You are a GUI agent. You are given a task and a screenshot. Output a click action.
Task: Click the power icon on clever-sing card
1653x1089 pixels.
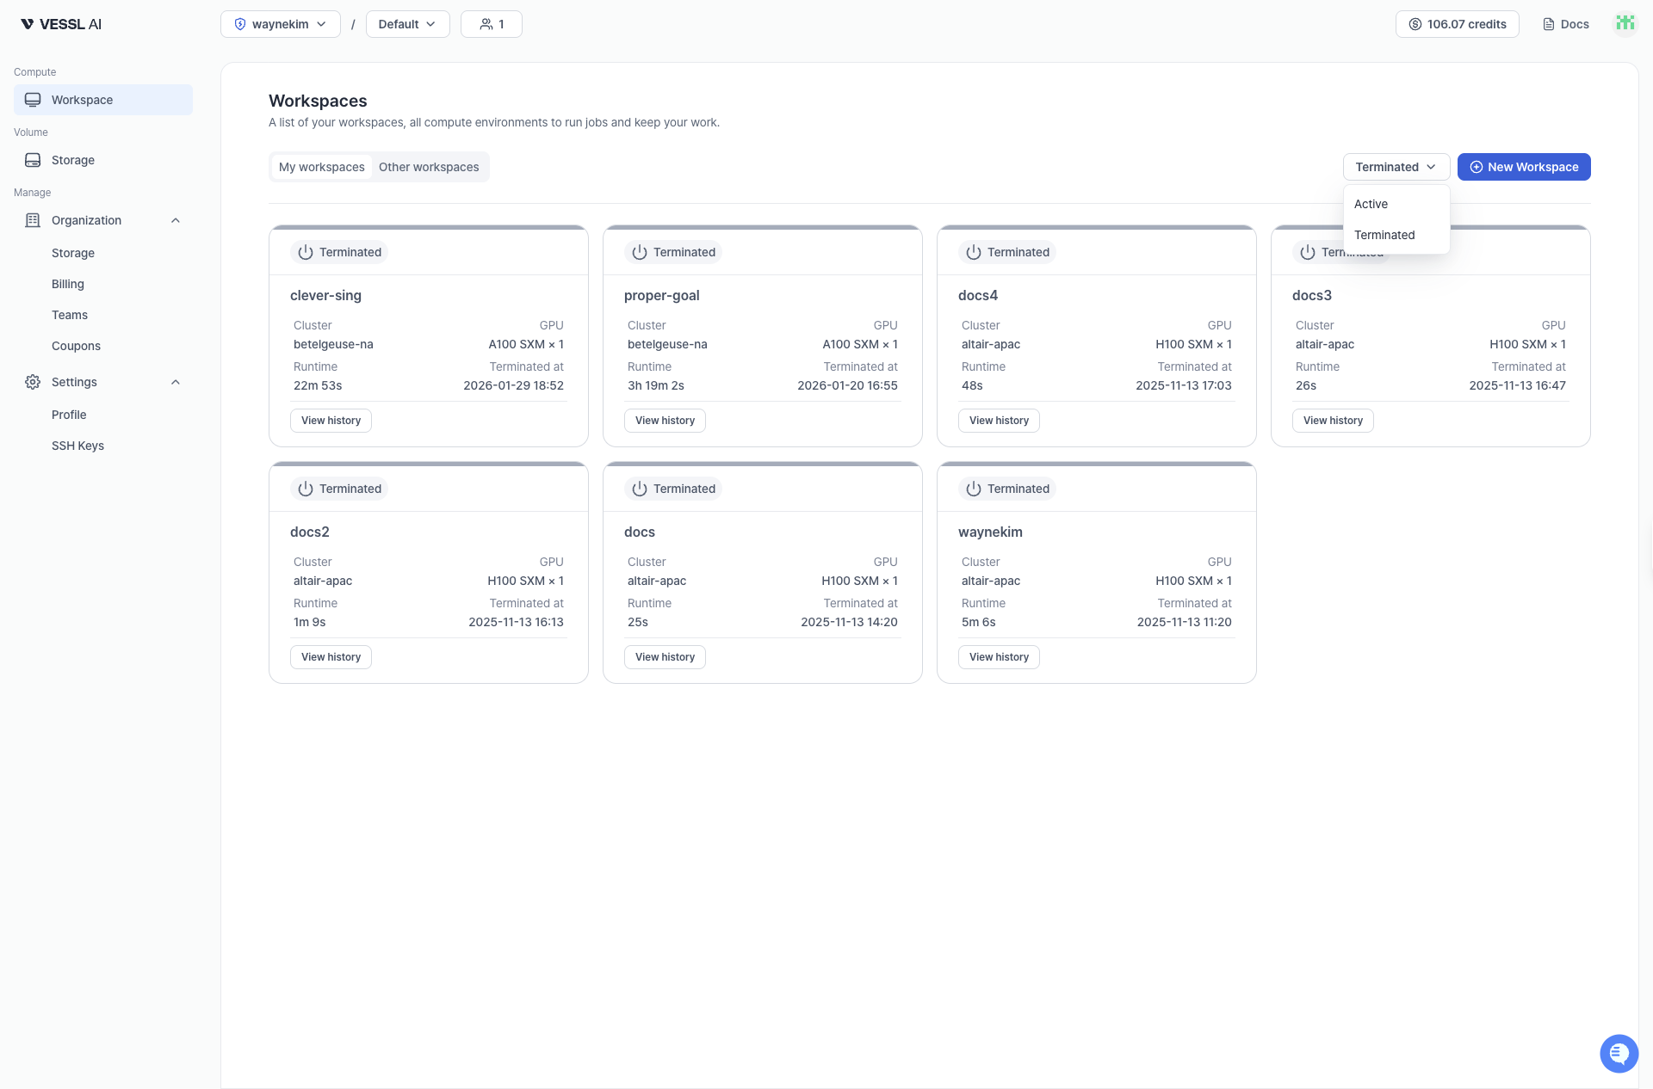(x=306, y=251)
